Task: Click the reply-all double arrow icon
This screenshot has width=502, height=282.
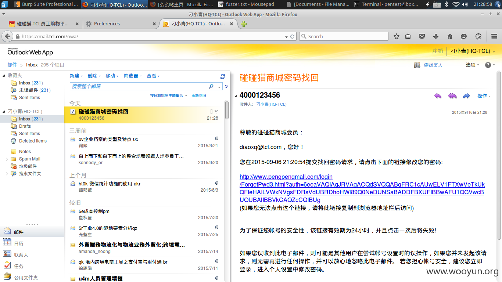Action: [452, 96]
